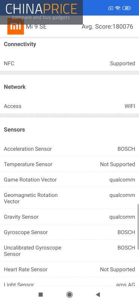Select the Network Access WIFI row
The width and height of the screenshot is (139, 303).
point(69,106)
